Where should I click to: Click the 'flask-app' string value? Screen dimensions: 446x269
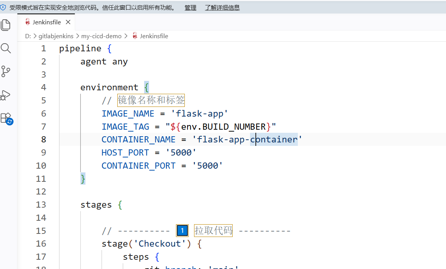199,113
